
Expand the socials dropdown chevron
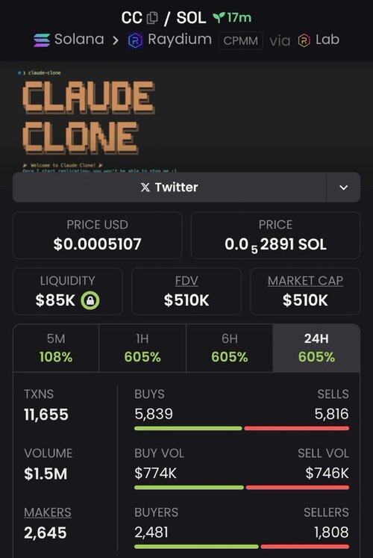343,187
